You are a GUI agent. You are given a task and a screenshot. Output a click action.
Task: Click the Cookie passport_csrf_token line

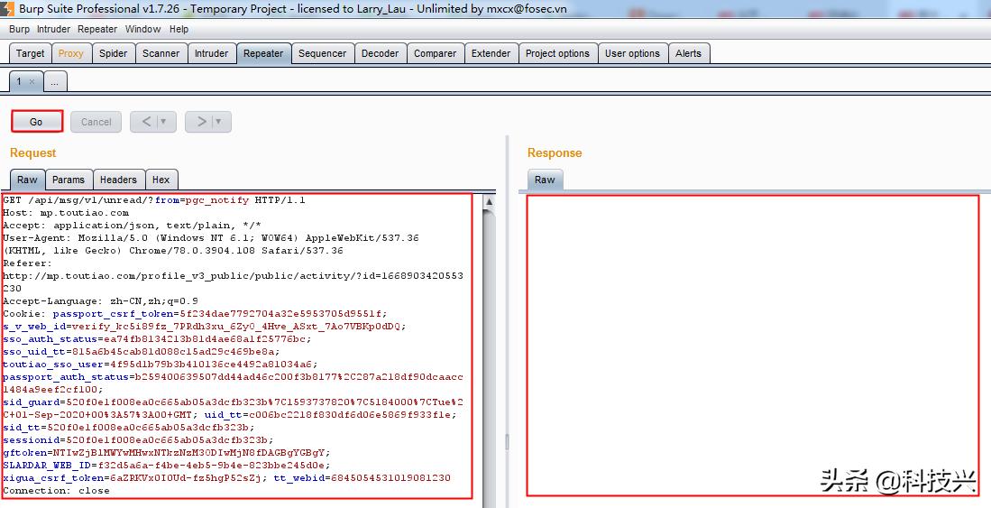coord(196,314)
